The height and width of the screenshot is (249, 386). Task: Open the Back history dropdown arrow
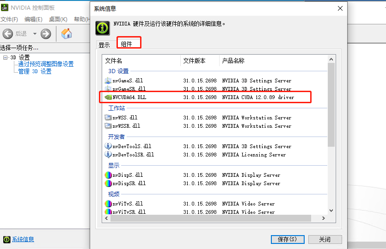tap(35, 34)
